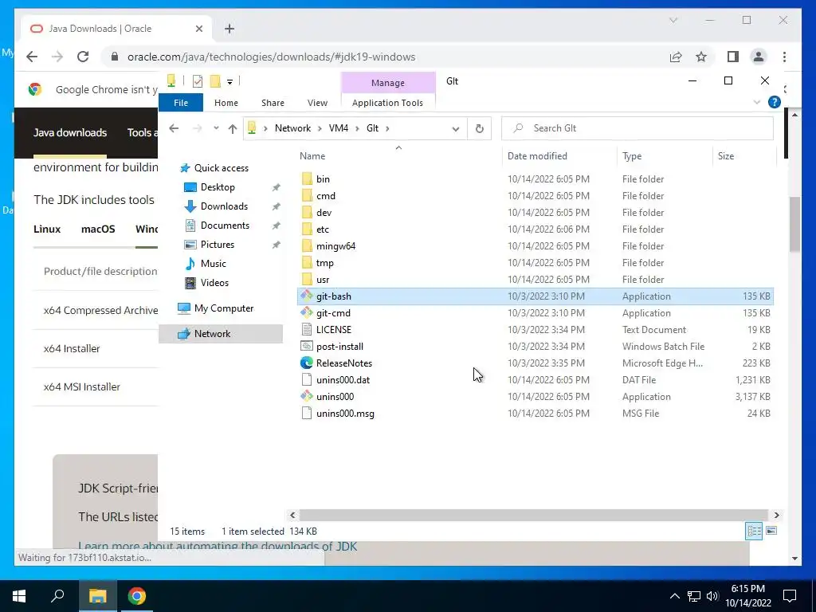Open the File ribbon tab

tap(181, 103)
